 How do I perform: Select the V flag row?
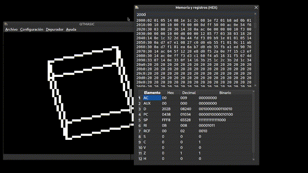(197, 148)
